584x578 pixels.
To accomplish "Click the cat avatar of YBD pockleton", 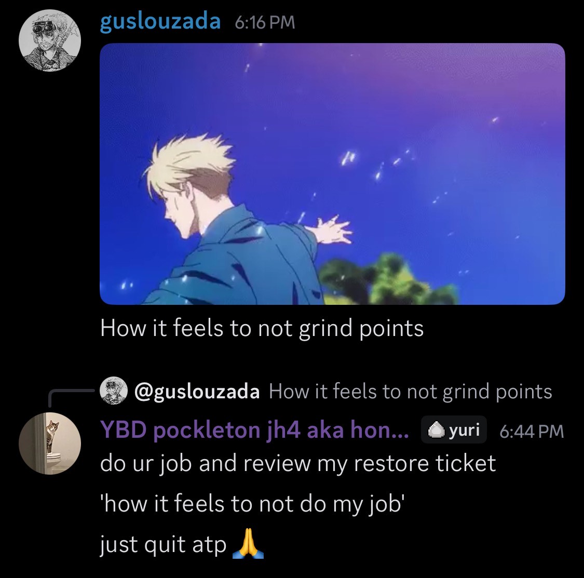I will coord(50,443).
